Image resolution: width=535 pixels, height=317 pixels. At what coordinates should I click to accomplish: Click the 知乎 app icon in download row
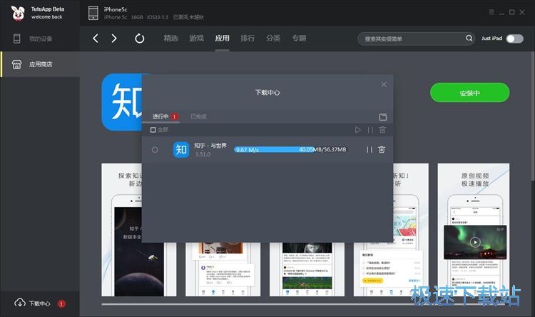181,150
